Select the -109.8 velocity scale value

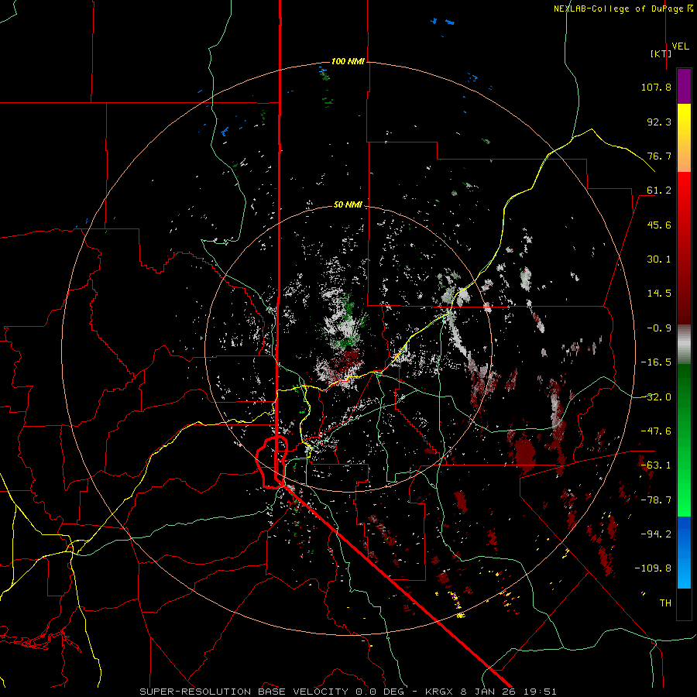pyautogui.click(x=653, y=568)
